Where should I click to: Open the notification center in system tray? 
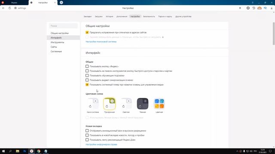pyautogui.click(x=270, y=151)
